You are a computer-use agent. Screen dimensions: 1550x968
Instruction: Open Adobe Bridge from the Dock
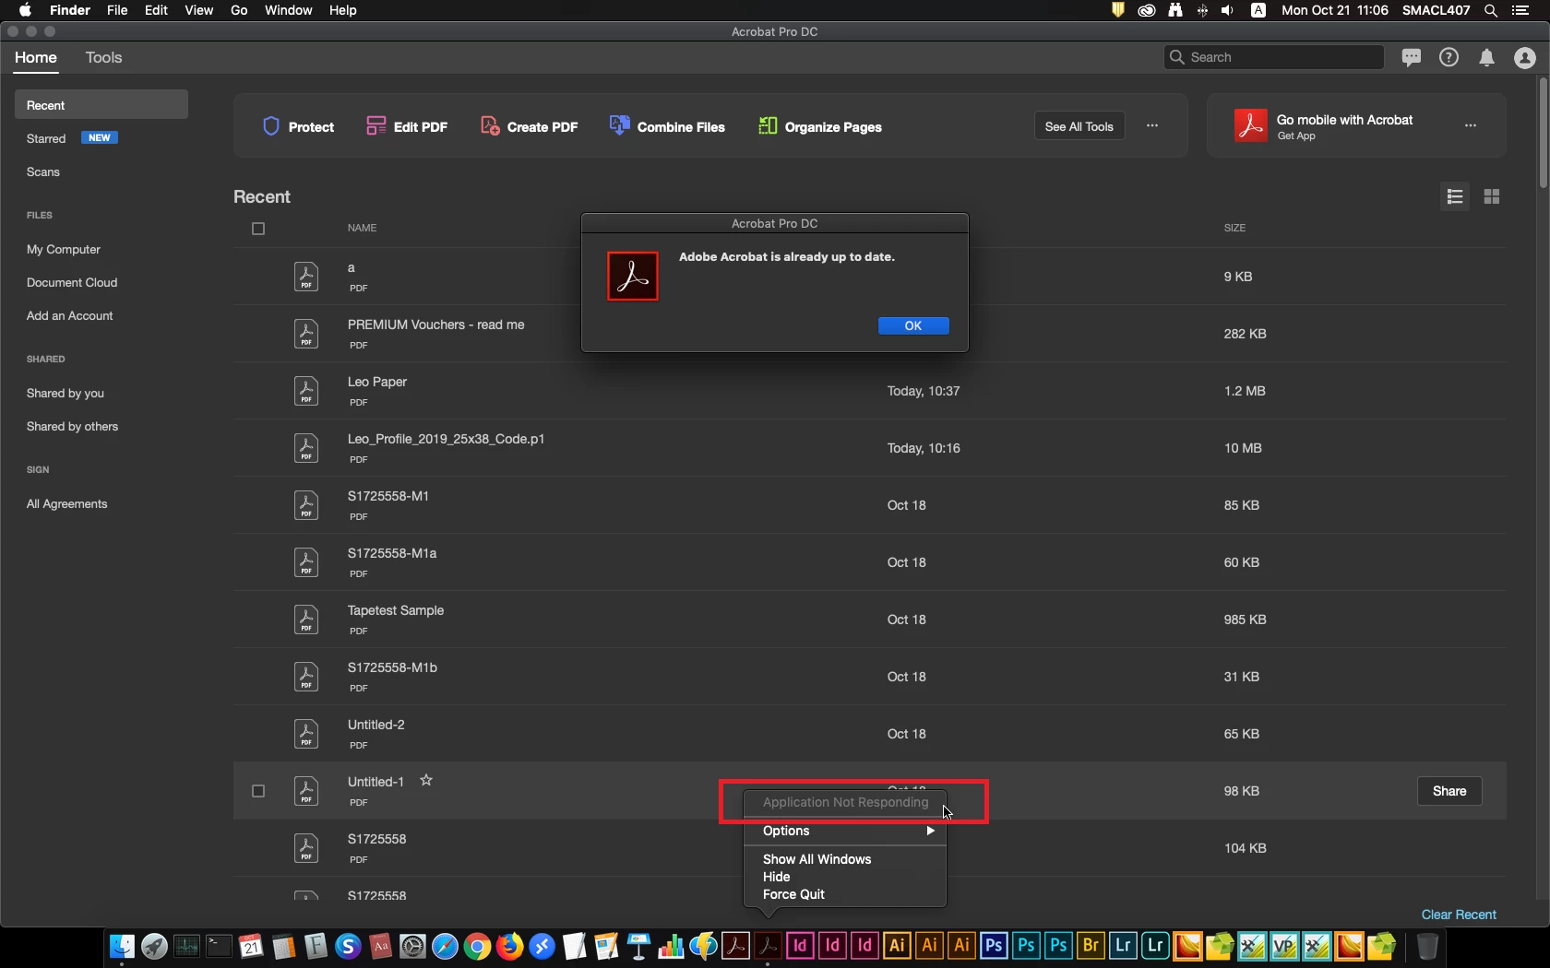(1091, 946)
